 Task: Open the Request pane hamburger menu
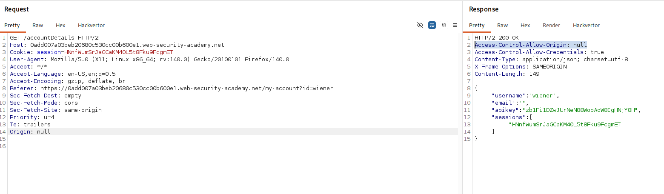pyautogui.click(x=455, y=25)
